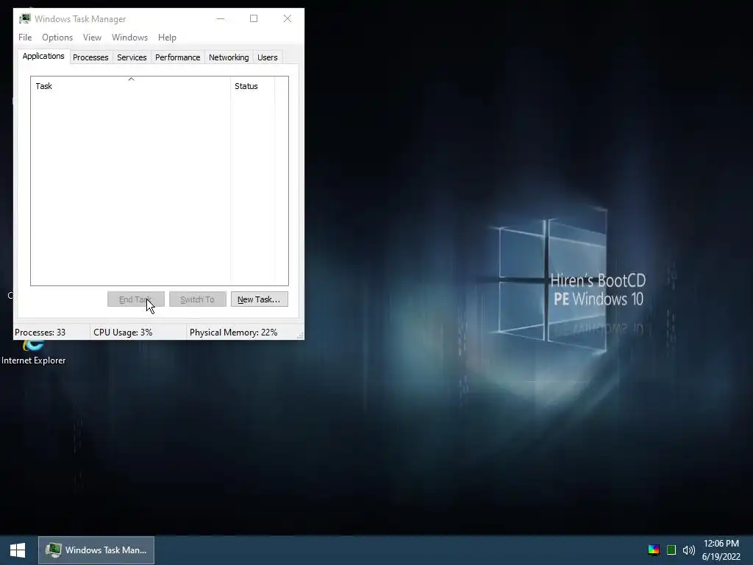The height and width of the screenshot is (565, 753).
Task: Switch to the Networking tab
Action: click(229, 57)
